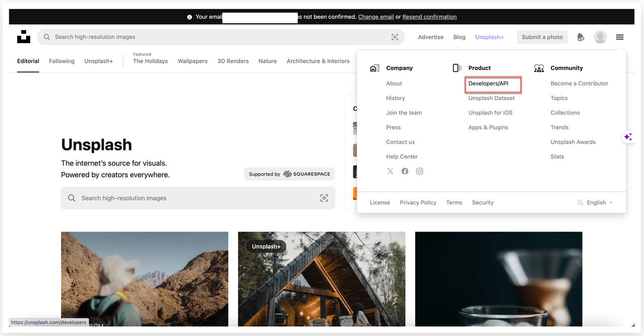Select the 3D Renders topic
This screenshot has height=336, width=644.
pos(233,61)
